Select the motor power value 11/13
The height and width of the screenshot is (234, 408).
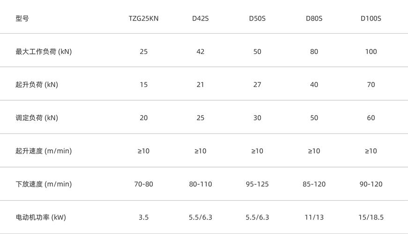(x=314, y=218)
